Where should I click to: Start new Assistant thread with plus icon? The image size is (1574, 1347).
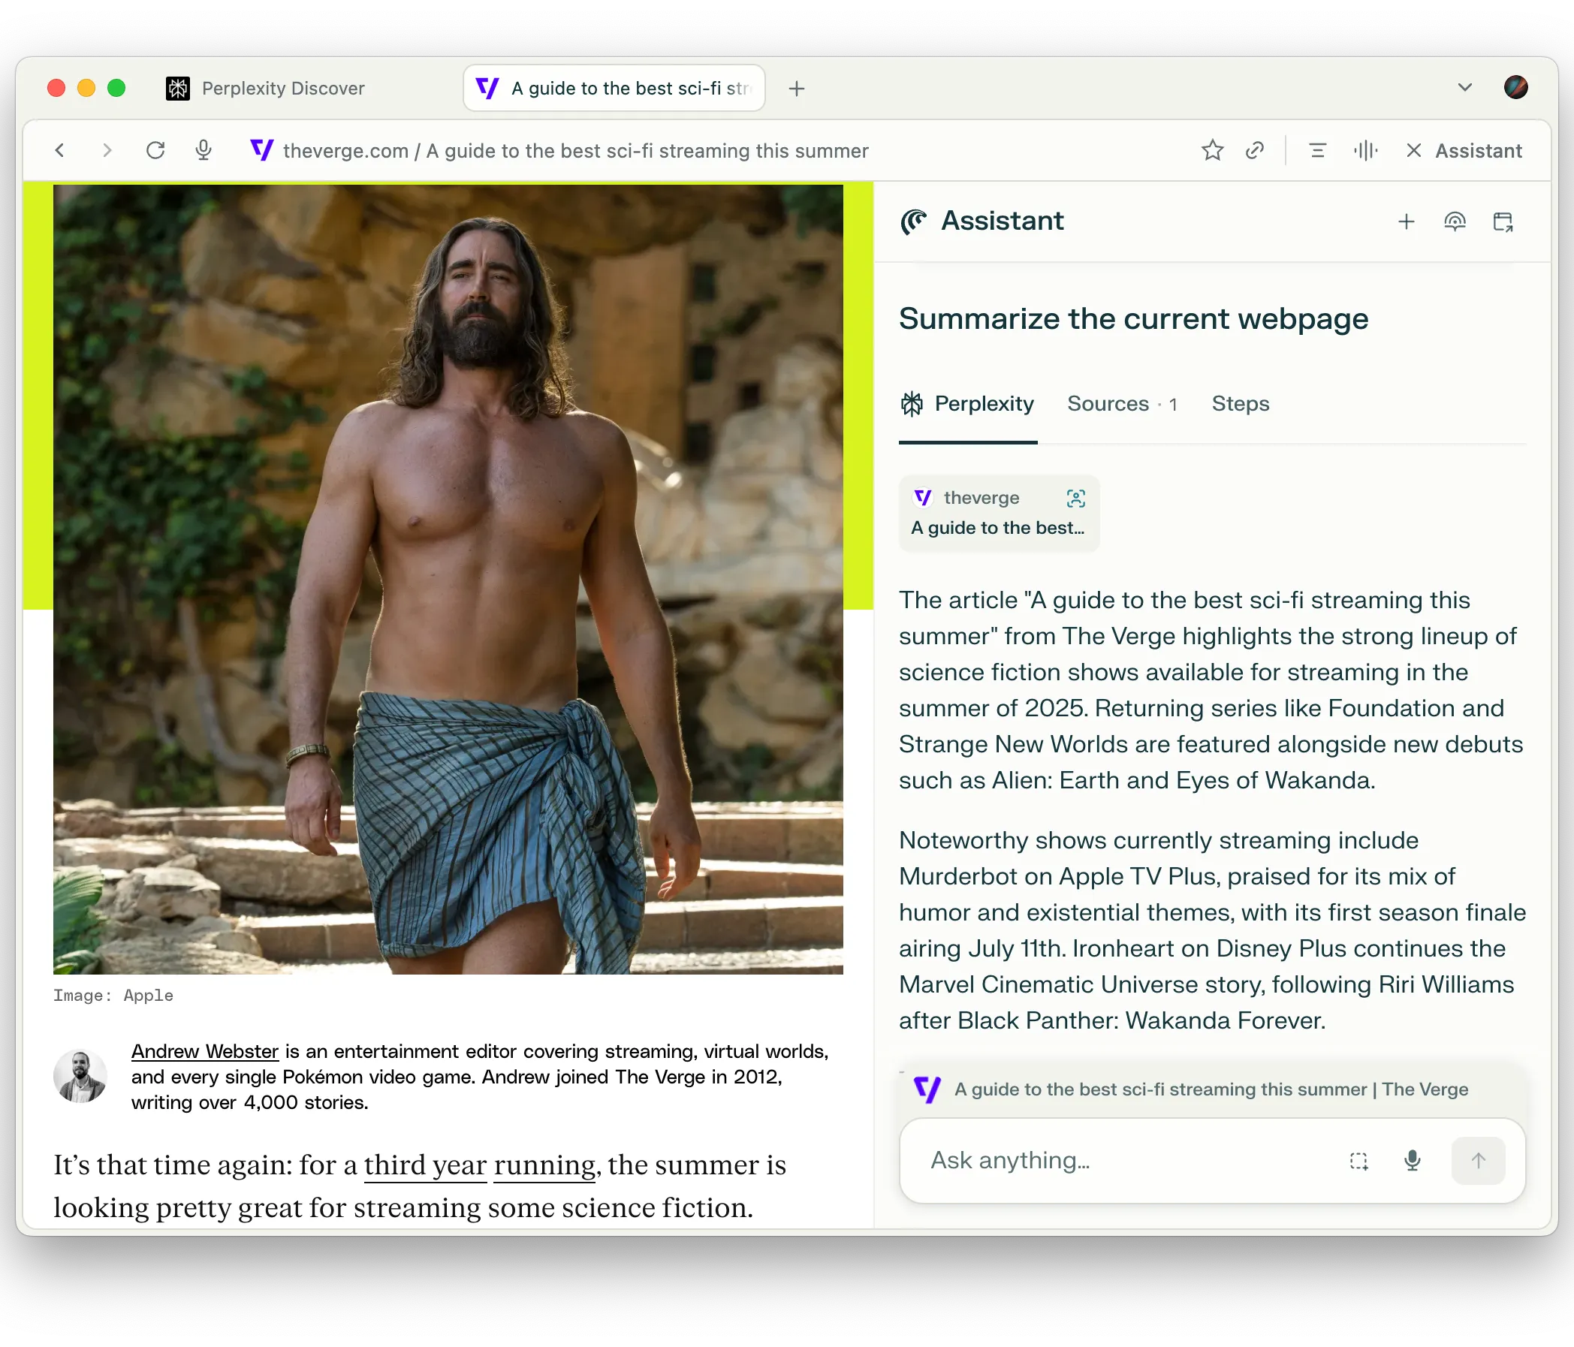(x=1406, y=221)
